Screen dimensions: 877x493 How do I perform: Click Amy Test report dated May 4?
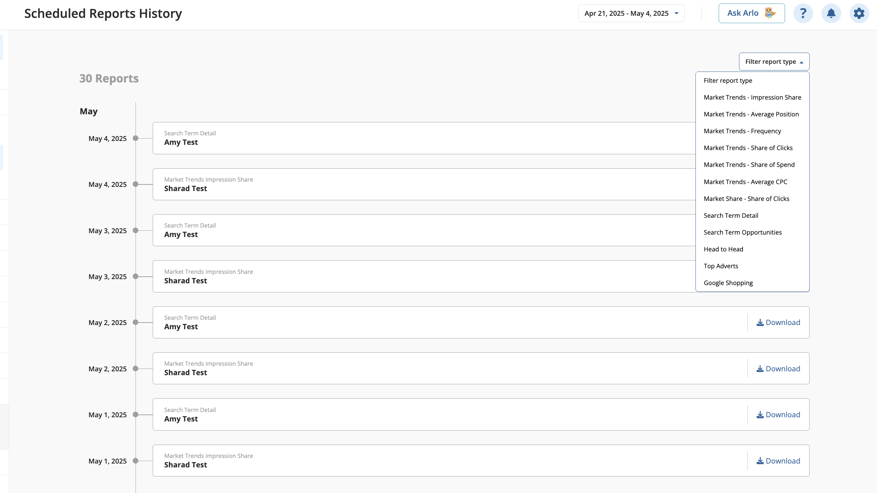[424, 138]
